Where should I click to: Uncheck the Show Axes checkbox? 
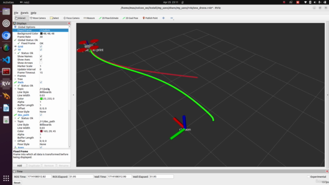point(41,60)
